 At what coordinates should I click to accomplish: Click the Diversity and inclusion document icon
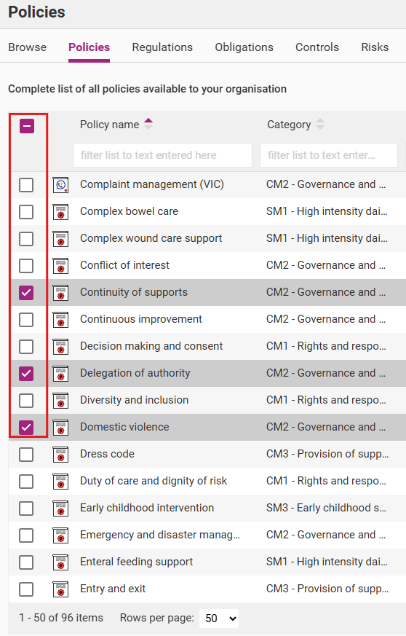click(60, 401)
